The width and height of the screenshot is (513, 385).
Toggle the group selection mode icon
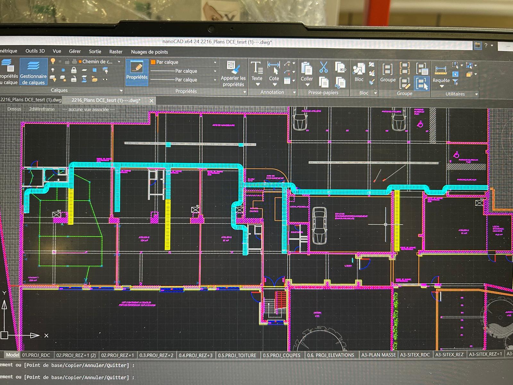coord(422,83)
